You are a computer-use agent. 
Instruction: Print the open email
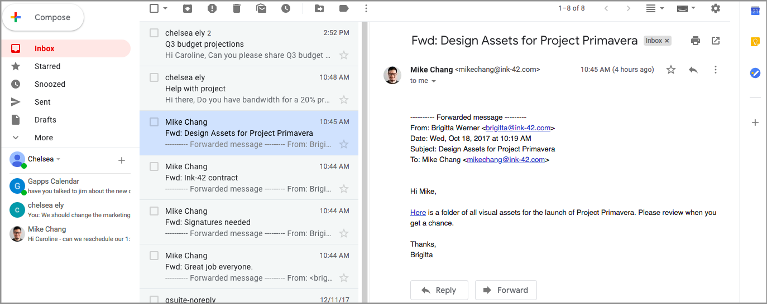coord(696,41)
